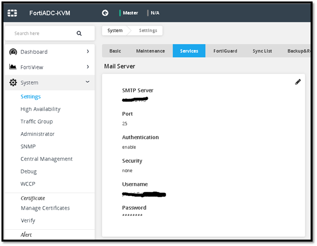The width and height of the screenshot is (317, 246).
Task: Expand the FortiView menu chevron
Action: pos(88,67)
